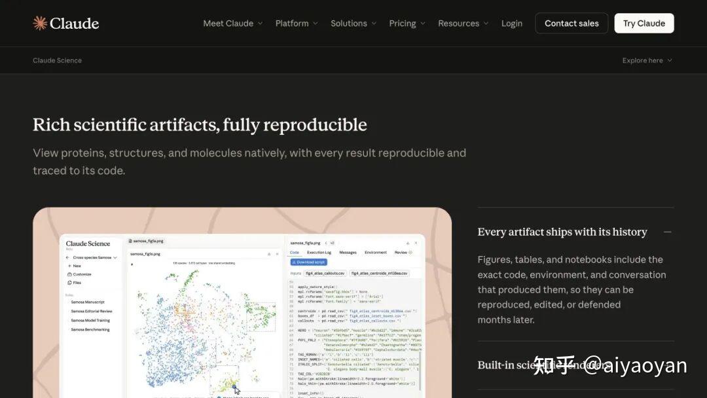Select the Samosa Manuscript item
The width and height of the screenshot is (707, 398).
tap(88, 302)
